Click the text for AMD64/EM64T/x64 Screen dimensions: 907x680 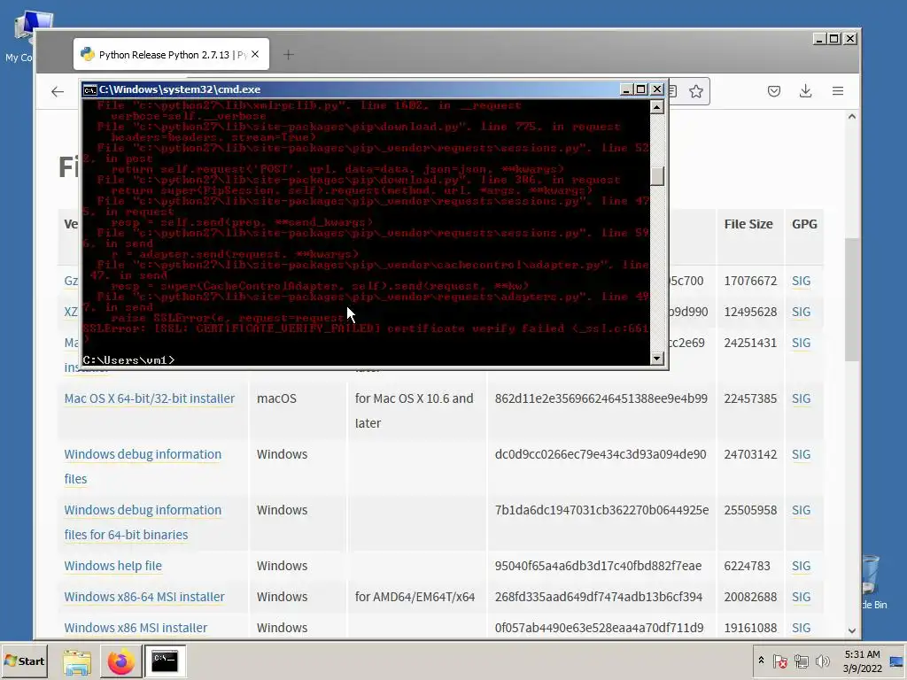click(415, 597)
